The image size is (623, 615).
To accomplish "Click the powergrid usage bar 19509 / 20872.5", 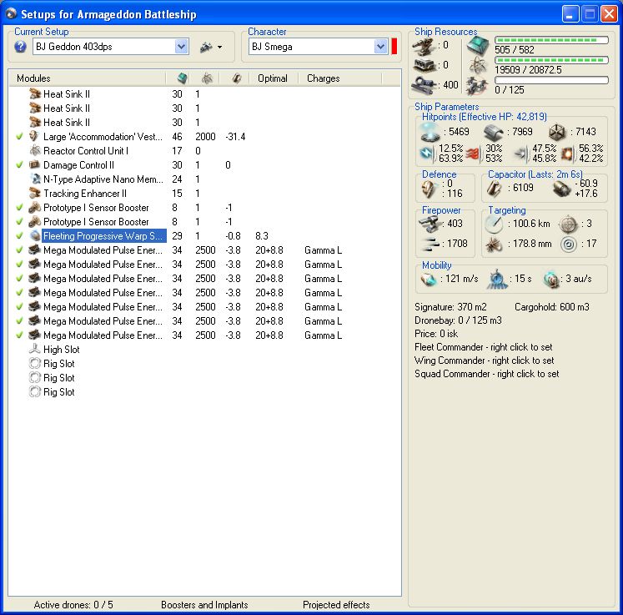I will 551,60.
